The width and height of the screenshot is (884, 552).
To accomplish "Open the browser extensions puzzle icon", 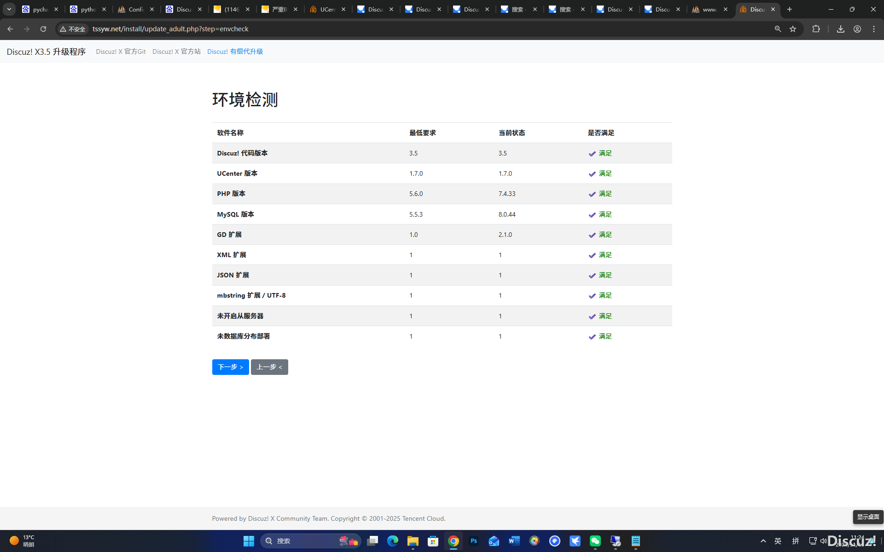I will 816,29.
